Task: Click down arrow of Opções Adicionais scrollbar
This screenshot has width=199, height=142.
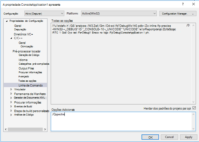Action: (193, 129)
